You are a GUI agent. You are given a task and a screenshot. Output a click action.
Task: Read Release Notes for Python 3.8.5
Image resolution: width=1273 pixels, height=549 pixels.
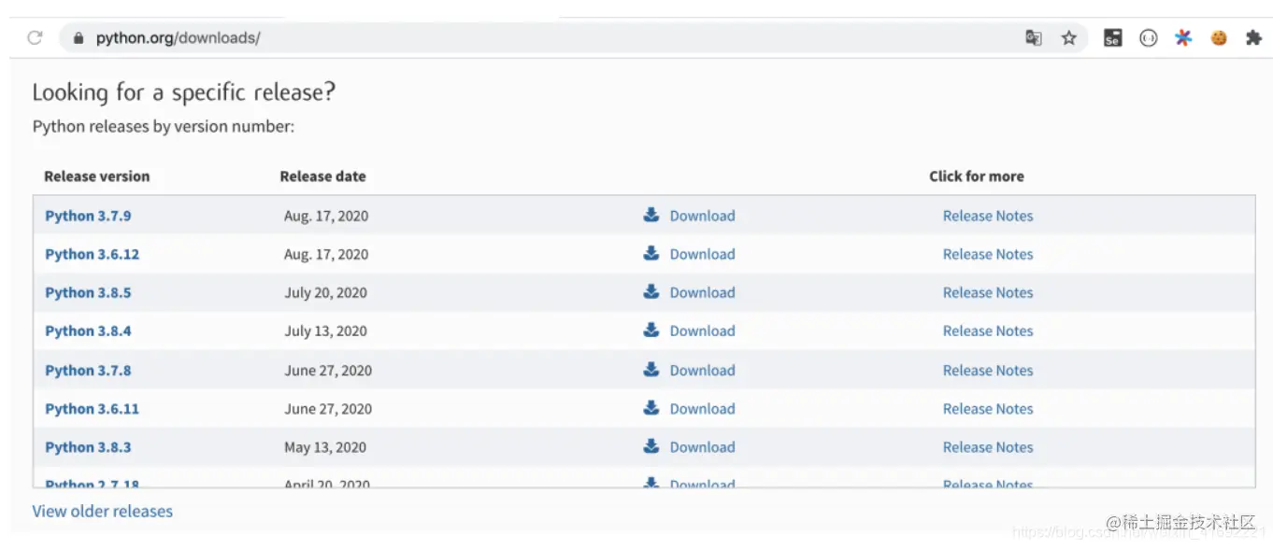coord(988,292)
